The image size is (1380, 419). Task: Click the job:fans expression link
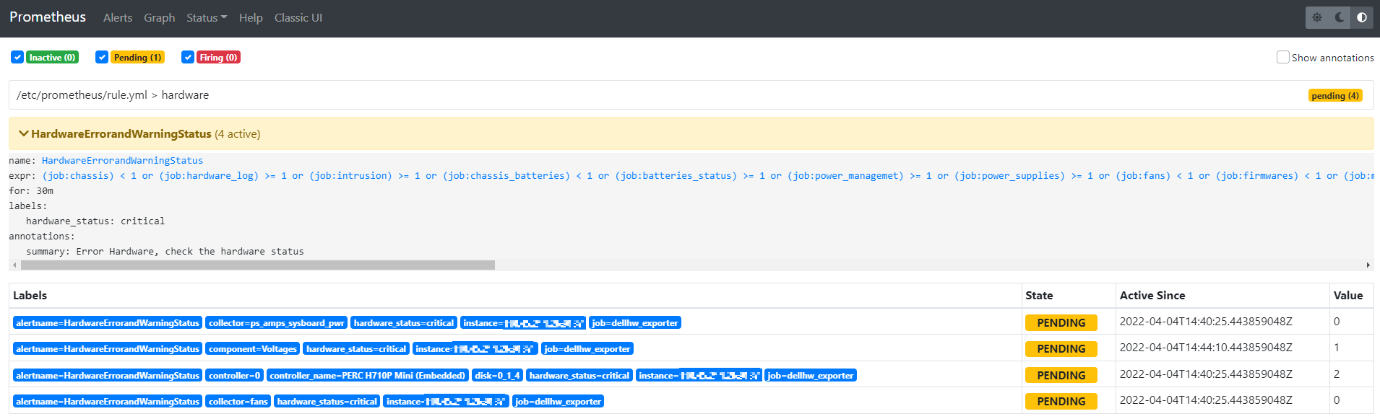point(1143,176)
